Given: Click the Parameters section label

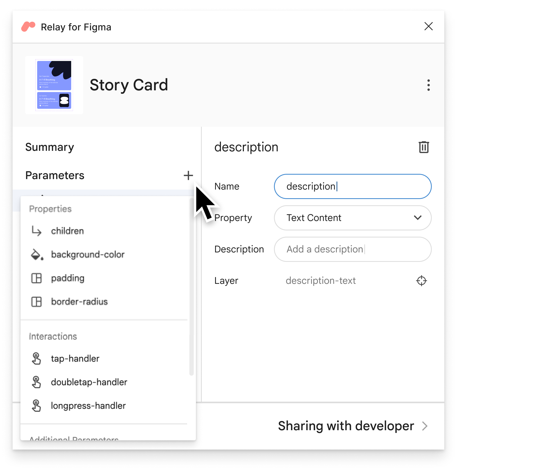Looking at the screenshot, I should 55,175.
